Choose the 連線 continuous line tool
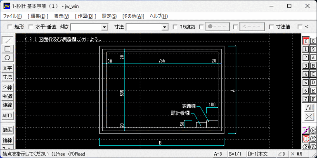This screenshot has width=317, height=158. coord(7,105)
